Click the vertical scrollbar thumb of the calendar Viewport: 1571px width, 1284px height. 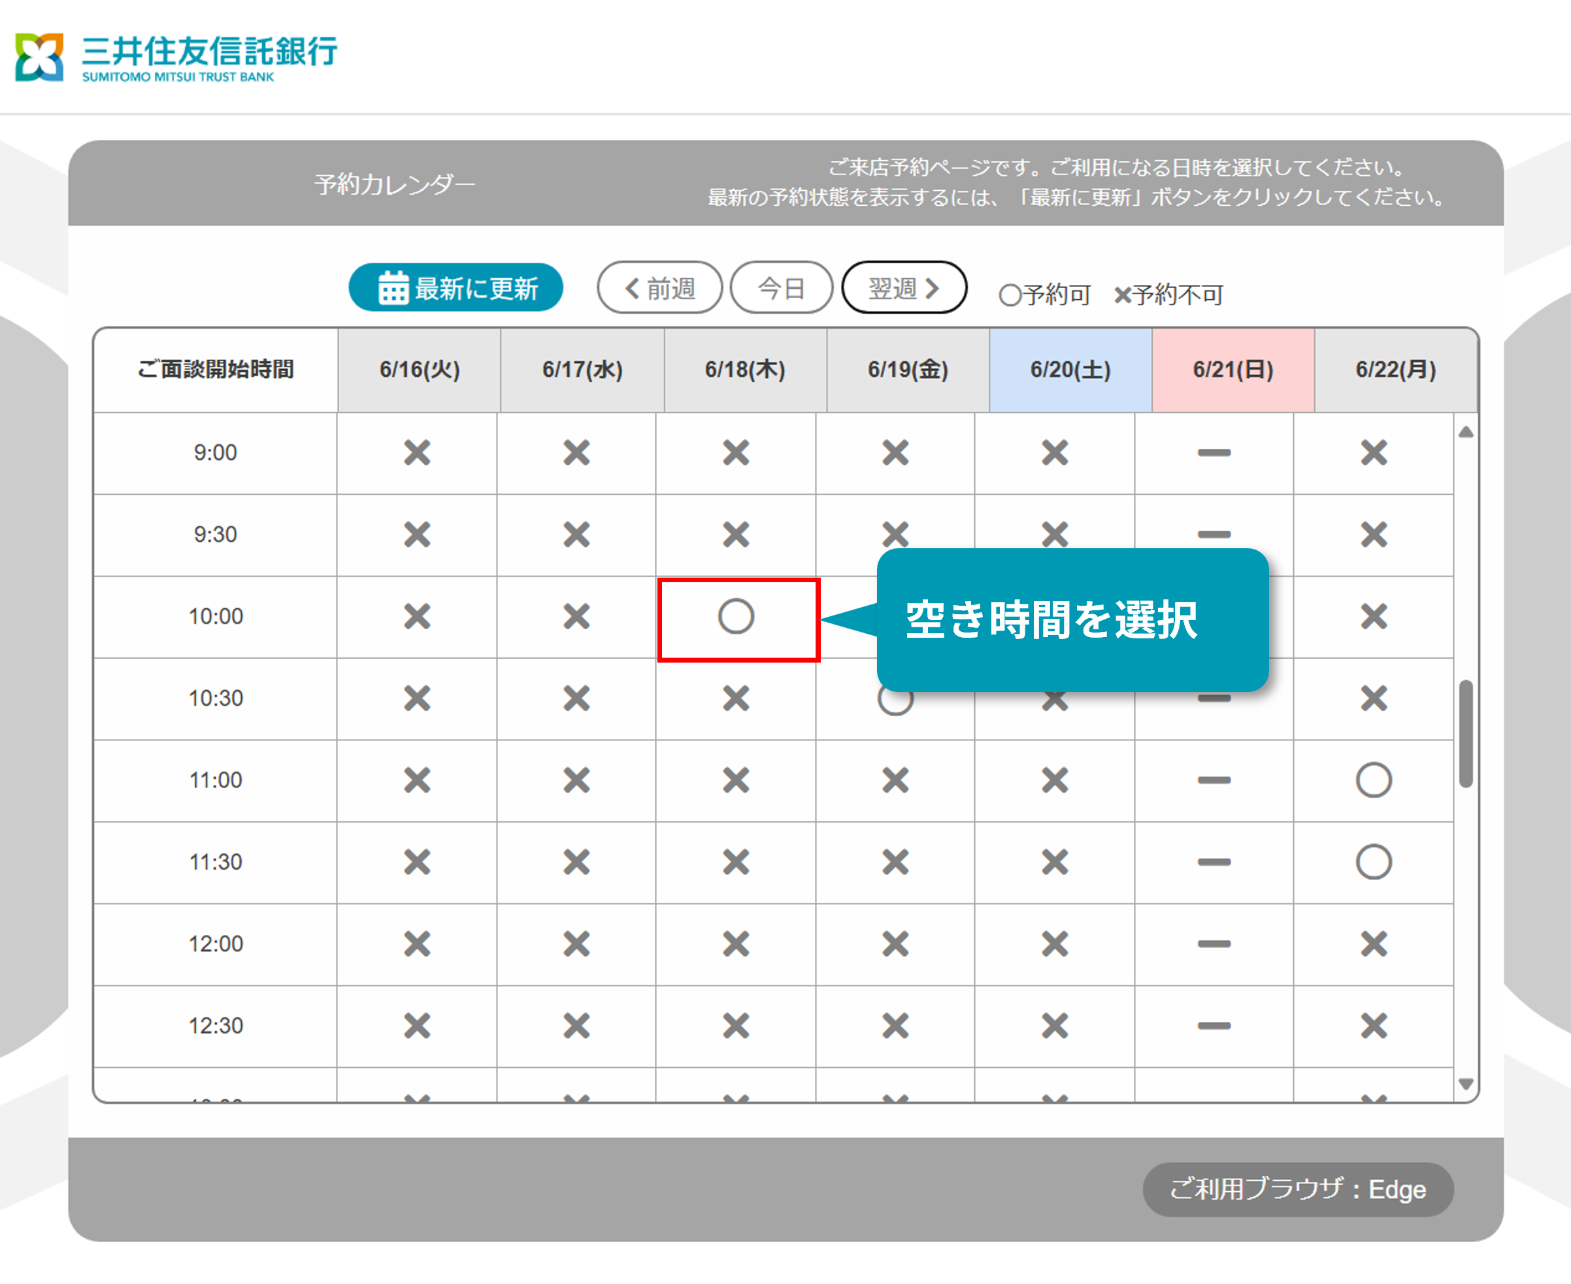coord(1465,734)
